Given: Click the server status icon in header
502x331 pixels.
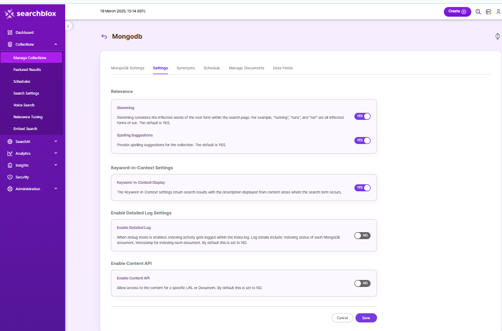Looking at the screenshot, I should [488, 12].
